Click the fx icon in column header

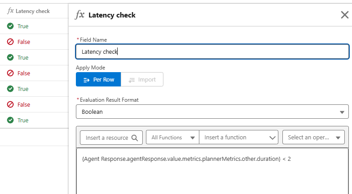10,11
